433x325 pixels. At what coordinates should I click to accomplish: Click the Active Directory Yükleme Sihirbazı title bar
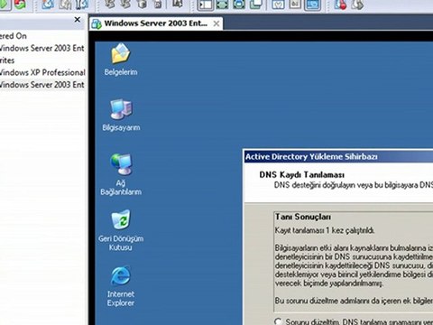click(x=338, y=157)
